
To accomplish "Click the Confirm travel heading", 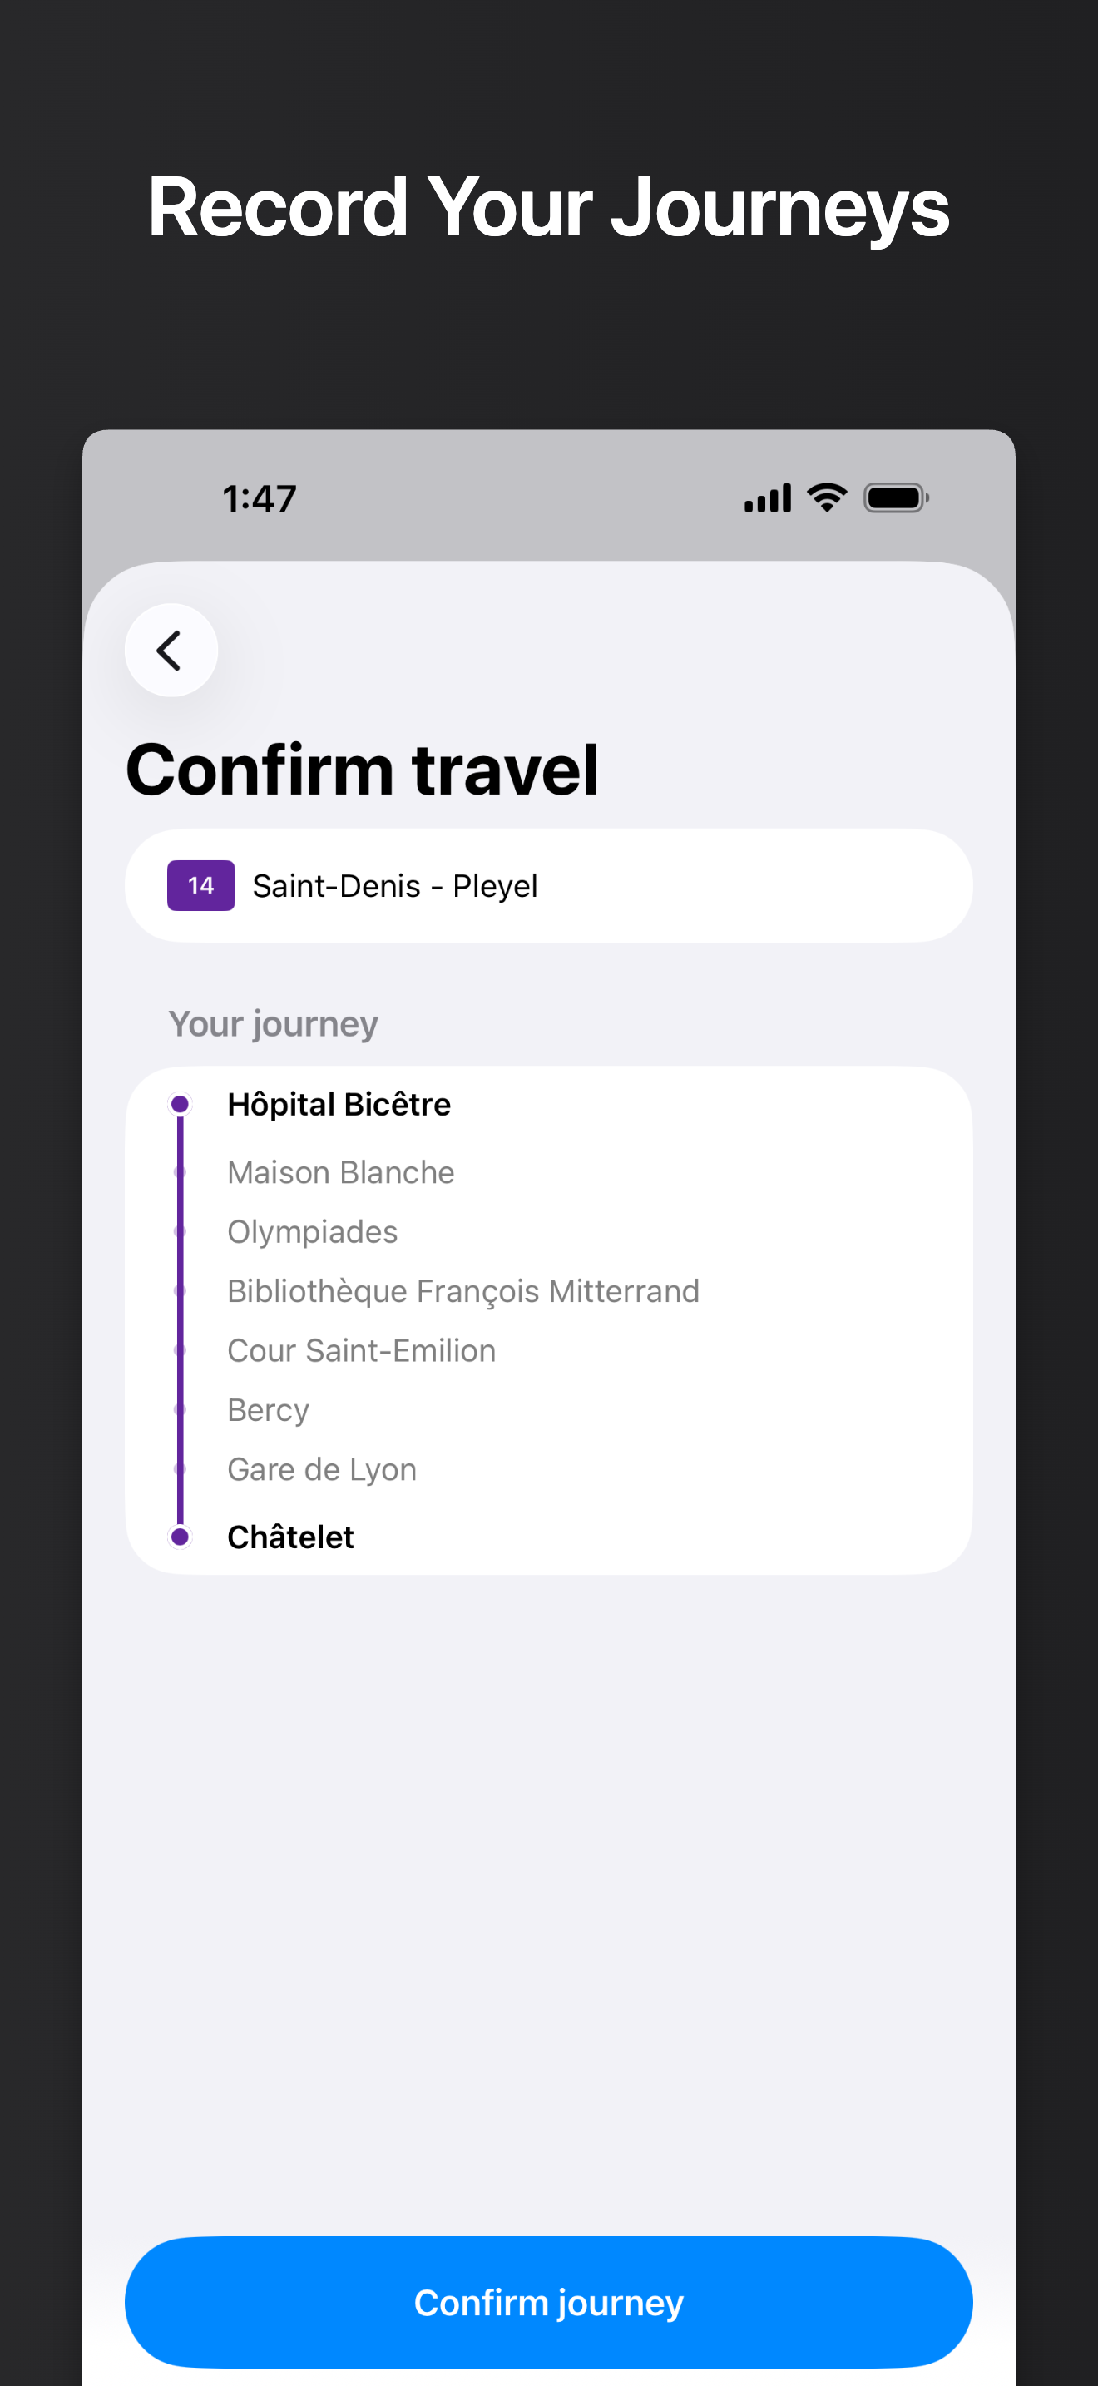I will tap(362, 769).
